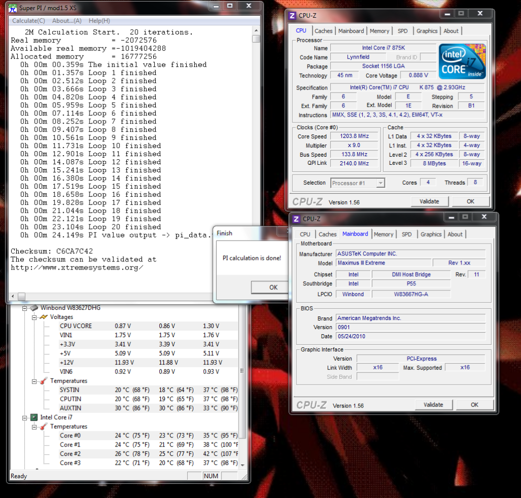
Task: Open the Help(H) menu in Super PI
Action: pos(99,21)
